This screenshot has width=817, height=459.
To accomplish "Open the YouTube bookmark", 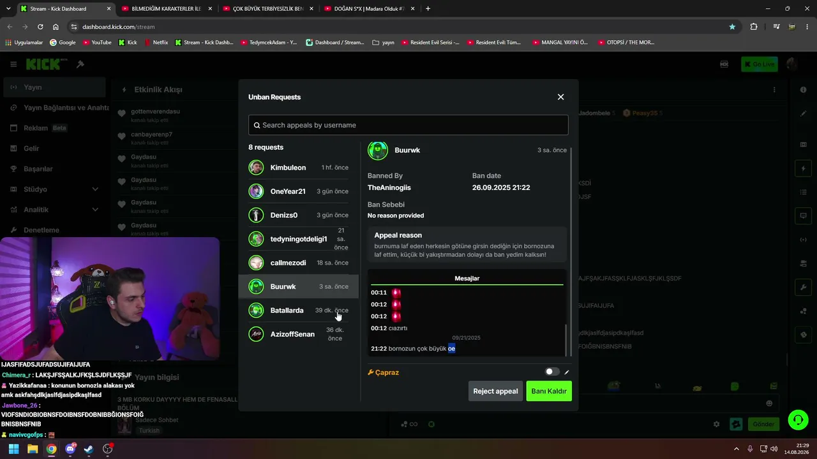I will [97, 43].
